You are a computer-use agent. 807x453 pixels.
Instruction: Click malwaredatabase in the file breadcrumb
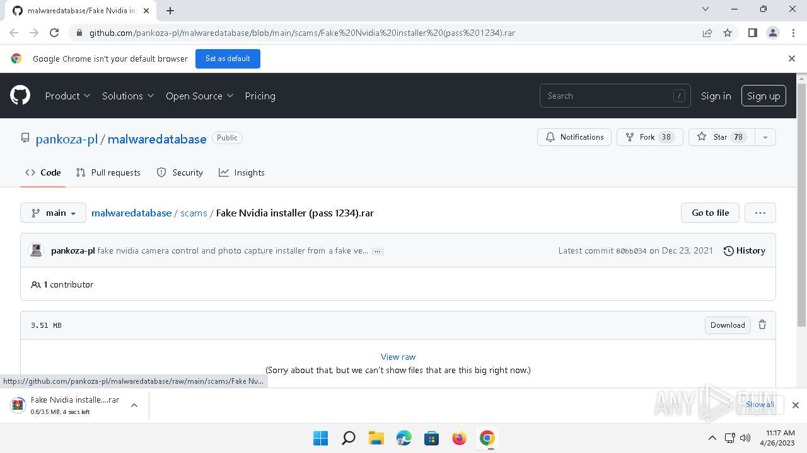point(131,213)
